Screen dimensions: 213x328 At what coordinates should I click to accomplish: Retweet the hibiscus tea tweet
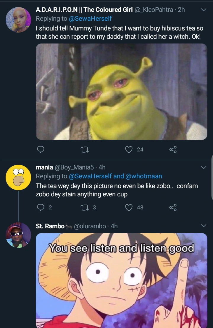pyautogui.click(x=85, y=150)
